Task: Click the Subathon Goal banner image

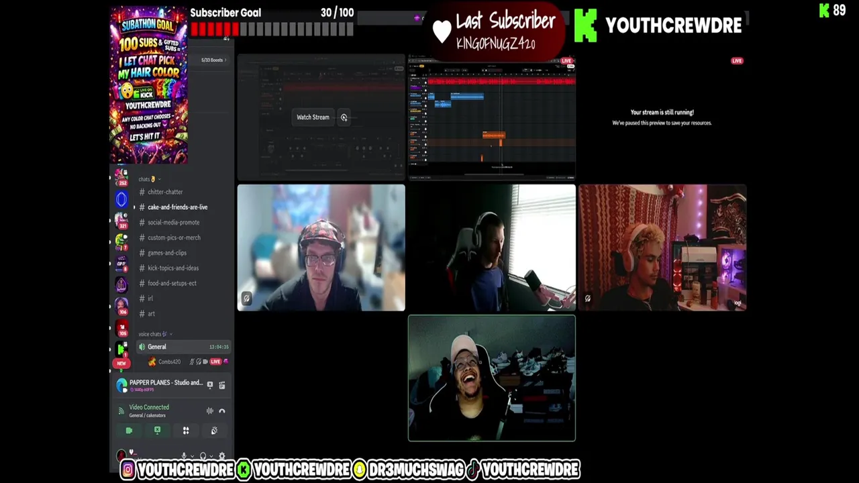Action: pos(149,85)
